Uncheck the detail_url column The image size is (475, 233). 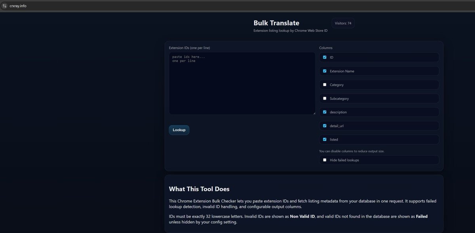(x=325, y=126)
